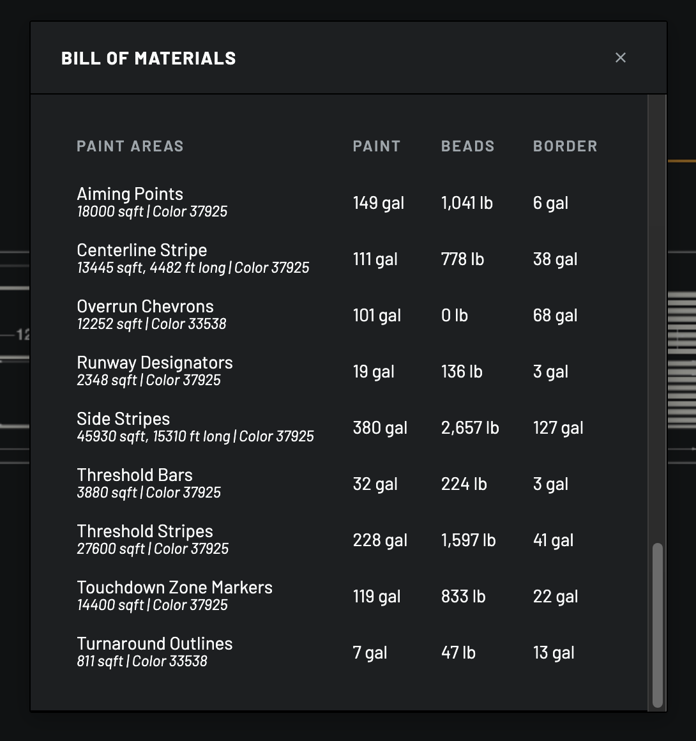This screenshot has height=741, width=696.
Task: Sort by the BORDER column header
Action: click(565, 146)
